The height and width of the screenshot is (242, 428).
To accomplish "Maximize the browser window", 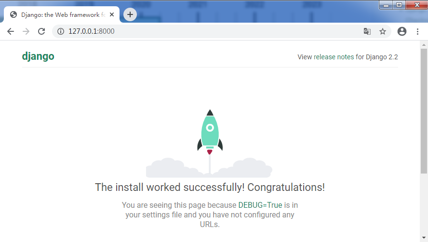I will click(399, 5).
